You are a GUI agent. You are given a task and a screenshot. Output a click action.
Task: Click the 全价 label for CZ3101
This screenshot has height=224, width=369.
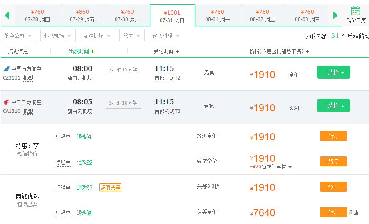(294, 75)
